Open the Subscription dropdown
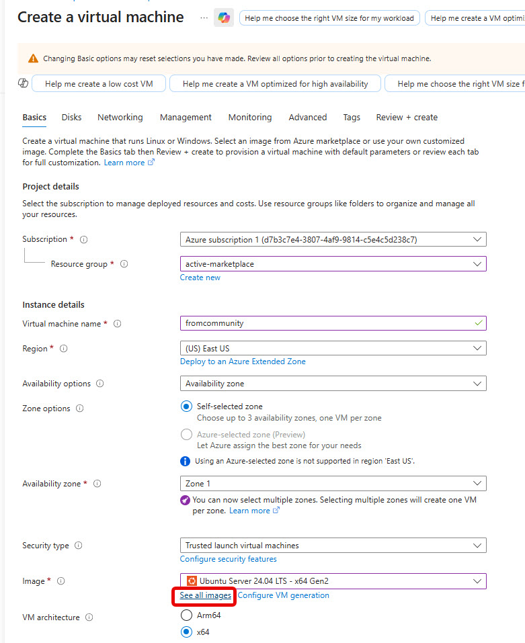 (333, 239)
